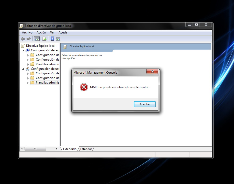The width and height of the screenshot is (234, 184).
Task: Click 'Seleccione un elemento para ver' description text
Action: tap(82, 57)
